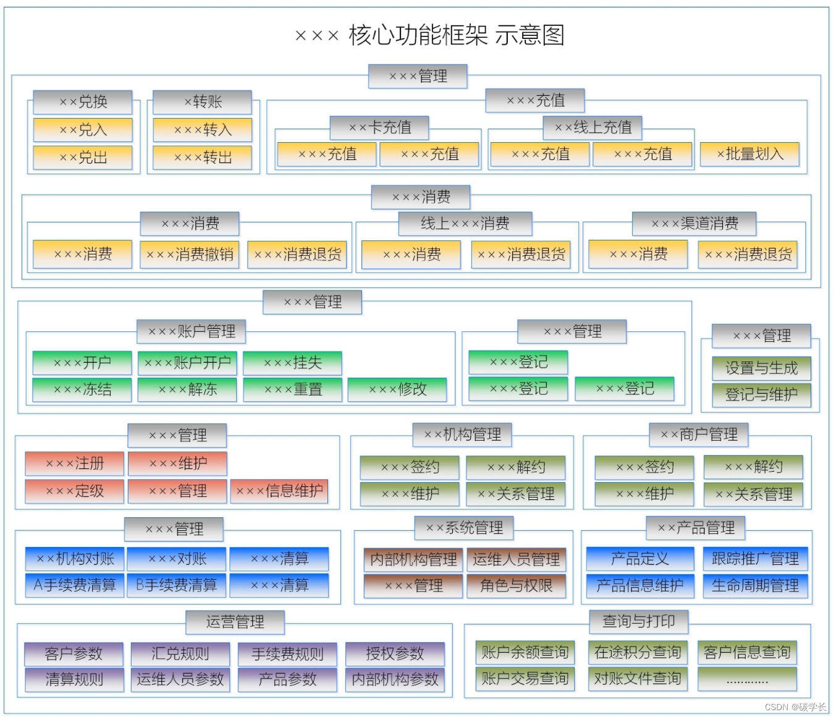Click the ×××转入 box
Screen dimensions: 836x717
(203, 130)
